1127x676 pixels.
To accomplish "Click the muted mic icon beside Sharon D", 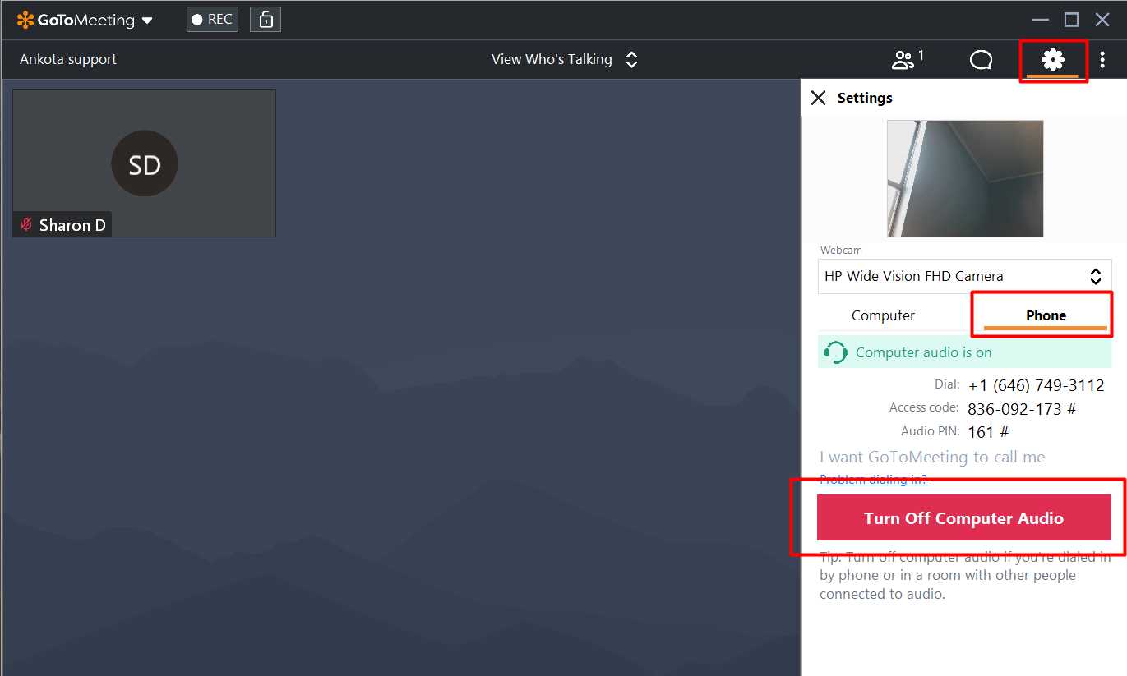I will point(26,224).
